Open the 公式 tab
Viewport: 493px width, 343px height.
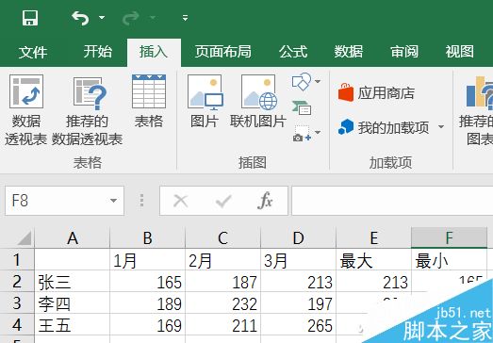[x=293, y=51]
